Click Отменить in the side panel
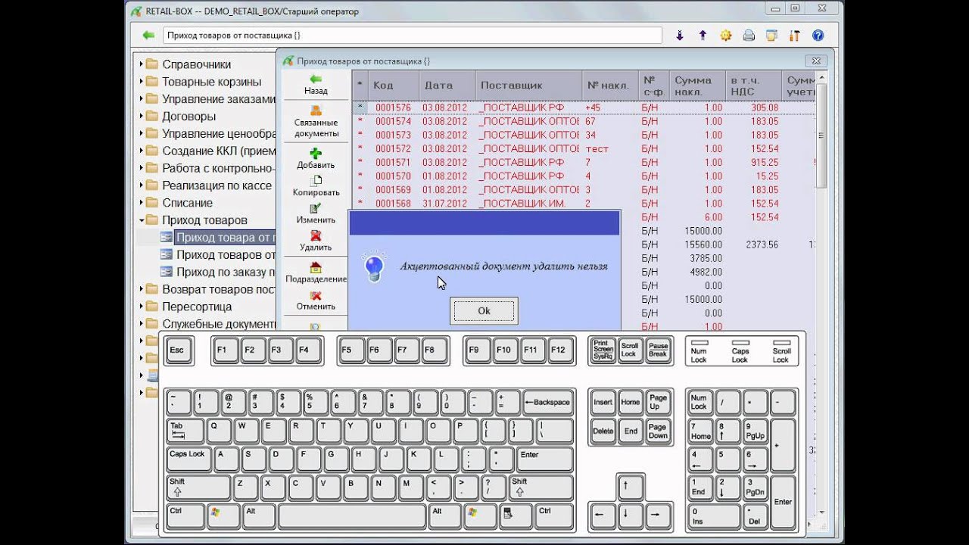Viewport: 969px width, 545px height. 316,301
